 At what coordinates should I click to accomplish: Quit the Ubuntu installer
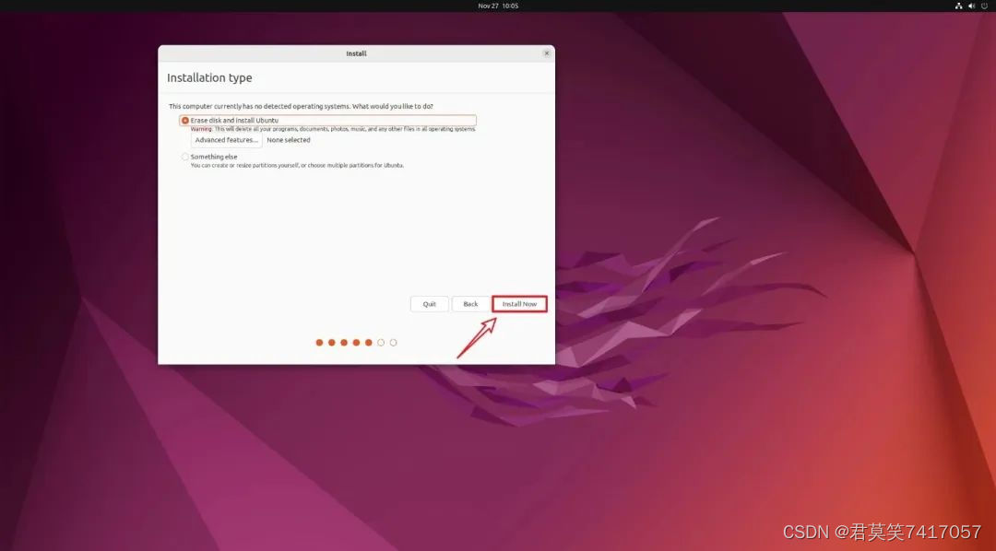click(x=430, y=304)
